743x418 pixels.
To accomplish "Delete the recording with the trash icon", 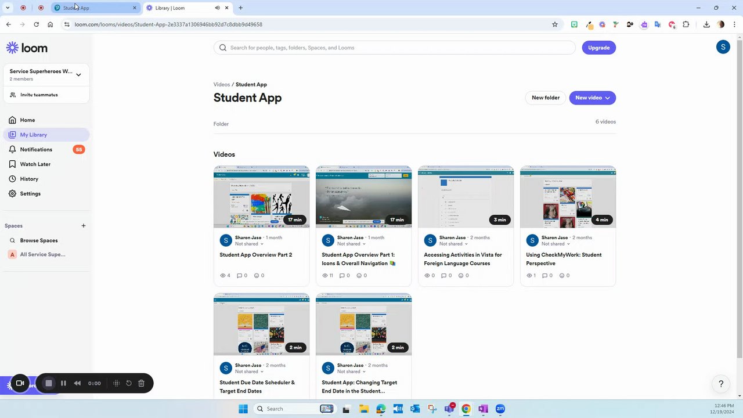I will pos(141,383).
